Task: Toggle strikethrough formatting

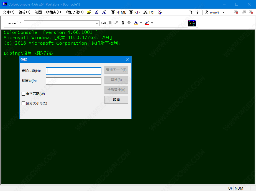Action: pyautogui.click(x=129, y=23)
